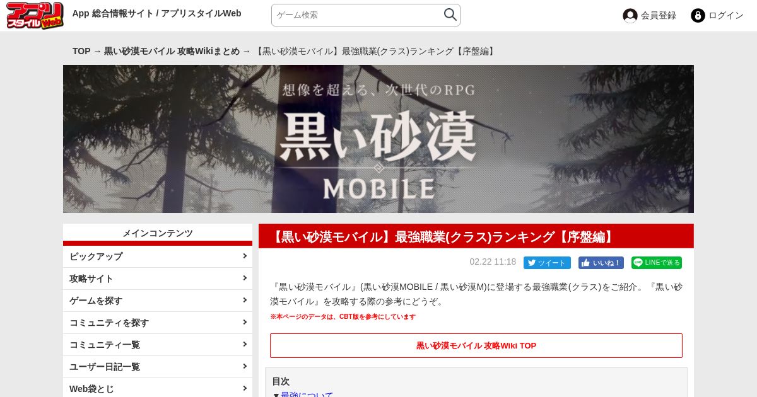Open 黒い砂漠モバイル 攻略Wikiまとめ breadcrumb link
Screen dimensions: 757x397
172,51
